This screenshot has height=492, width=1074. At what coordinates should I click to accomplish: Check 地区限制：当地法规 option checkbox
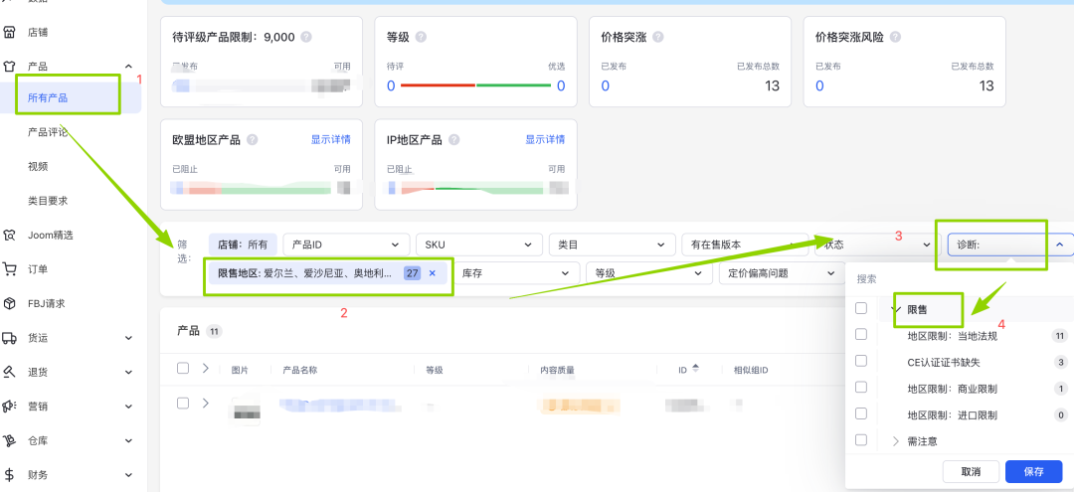(861, 335)
